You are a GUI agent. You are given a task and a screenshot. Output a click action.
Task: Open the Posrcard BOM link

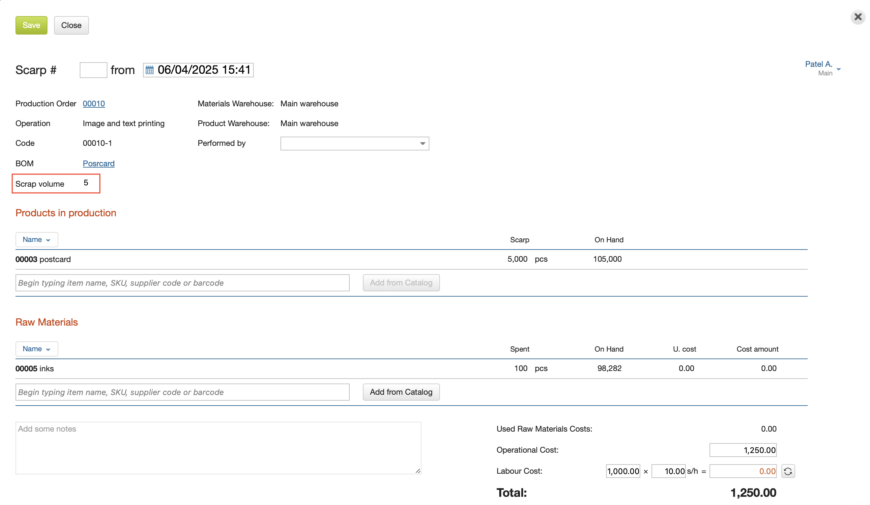coord(99,163)
